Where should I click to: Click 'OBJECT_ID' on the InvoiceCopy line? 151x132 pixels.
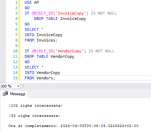coord(42,13)
